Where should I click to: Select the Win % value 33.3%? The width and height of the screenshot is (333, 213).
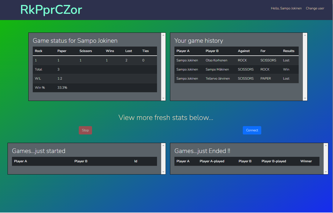pyautogui.click(x=62, y=88)
